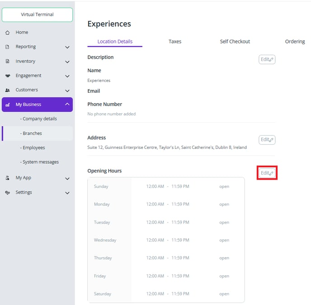Open the Ordering tab

pos(295,42)
